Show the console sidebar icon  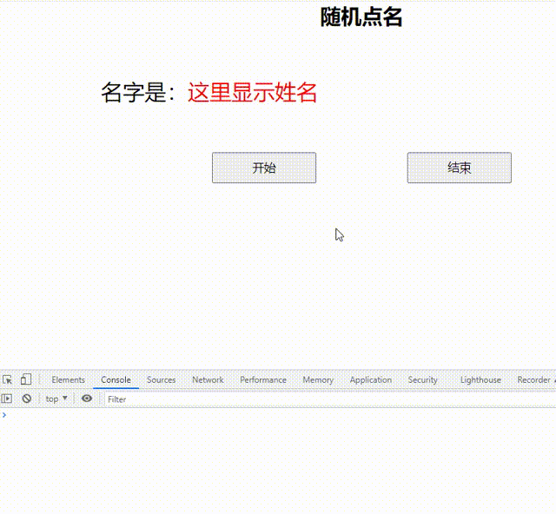click(x=7, y=399)
